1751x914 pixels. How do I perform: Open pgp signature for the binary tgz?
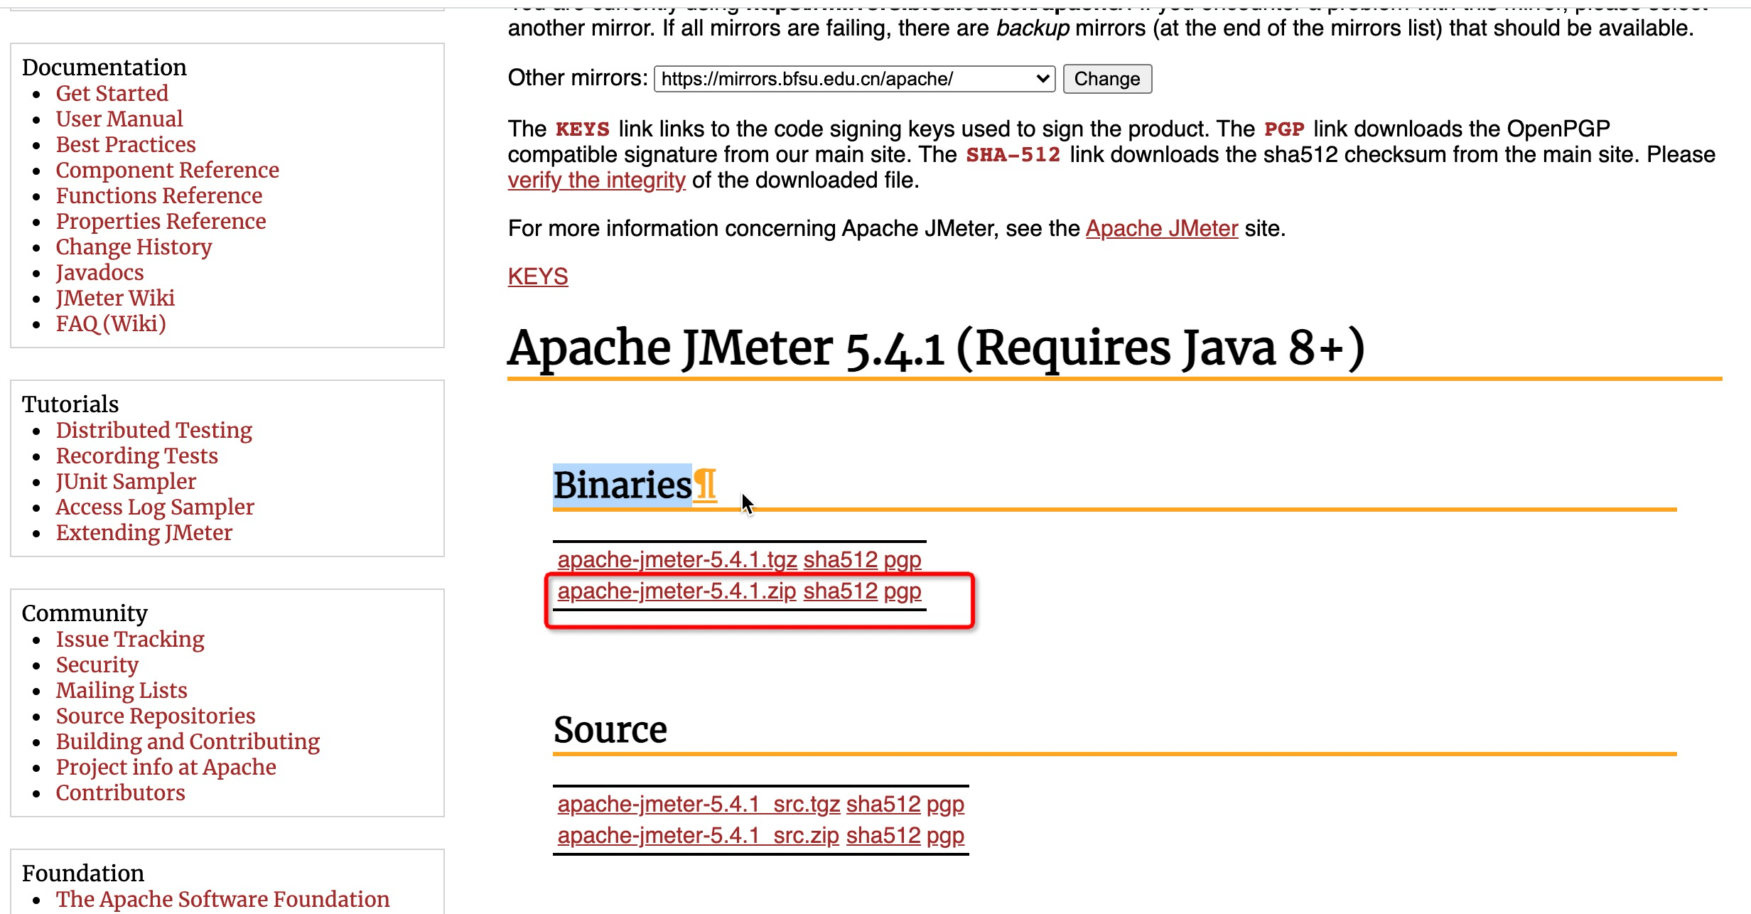click(902, 560)
